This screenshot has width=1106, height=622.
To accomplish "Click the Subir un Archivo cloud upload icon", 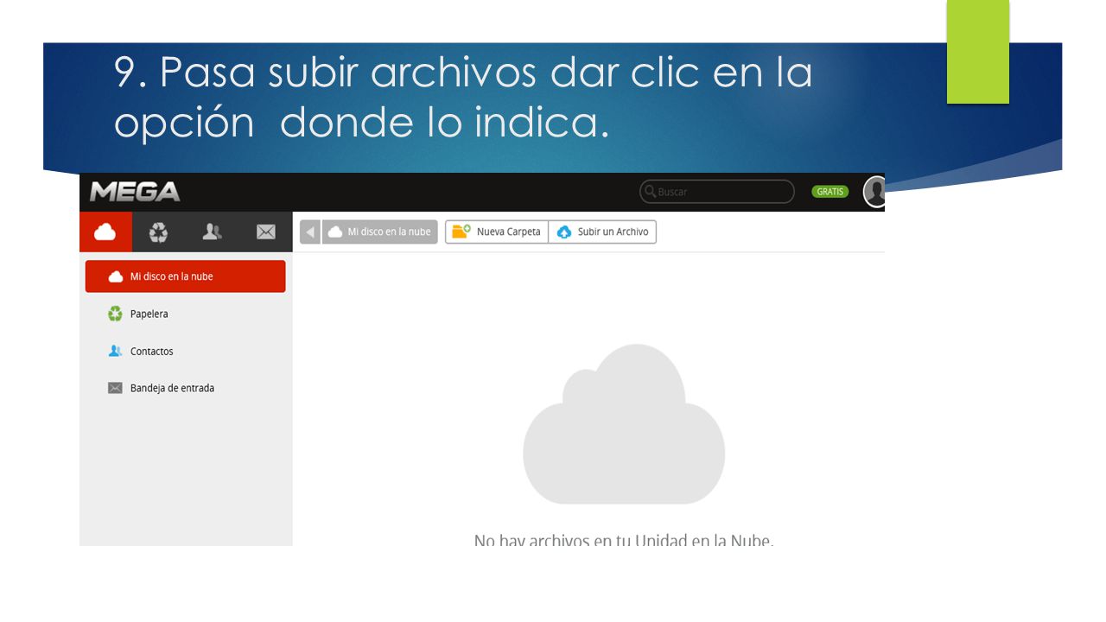I will click(x=564, y=232).
